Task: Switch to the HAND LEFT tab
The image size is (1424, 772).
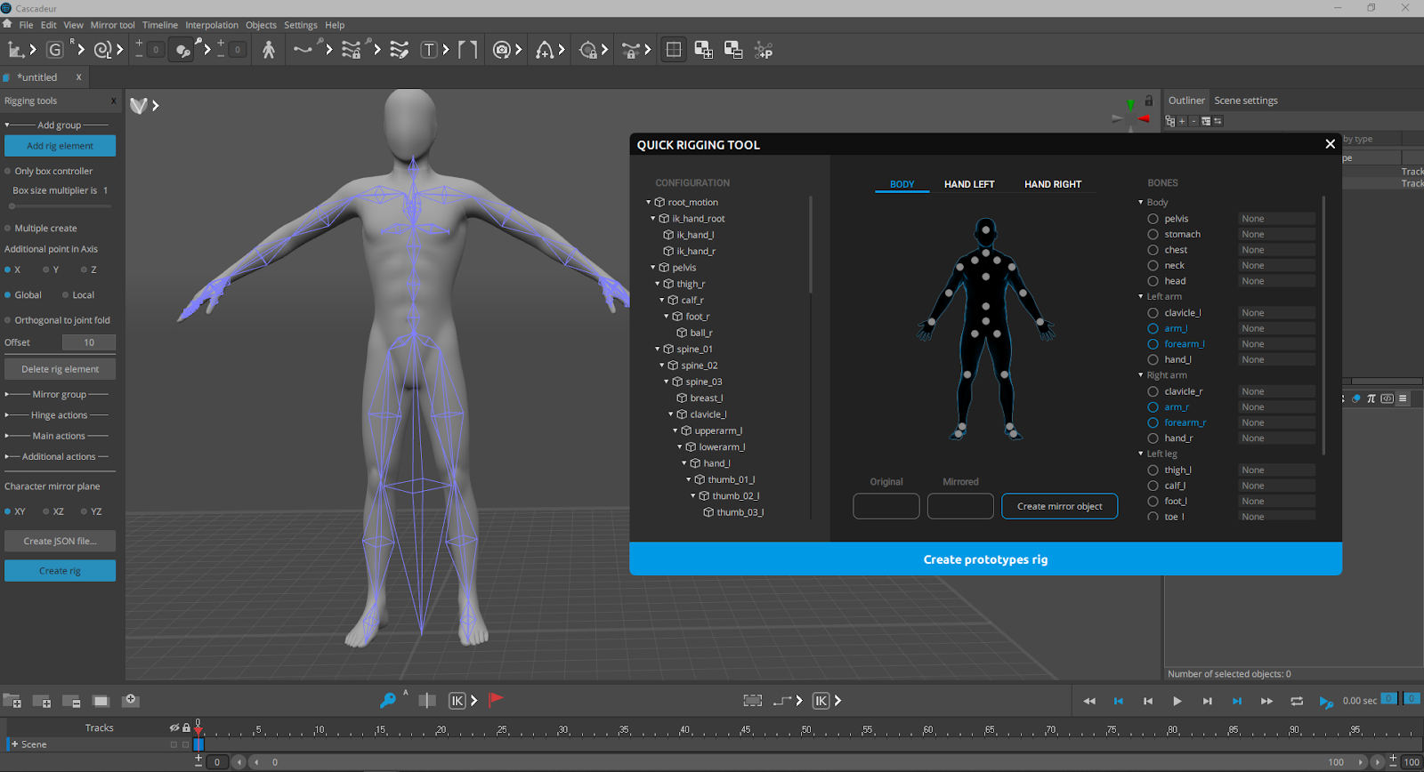Action: tap(968, 184)
